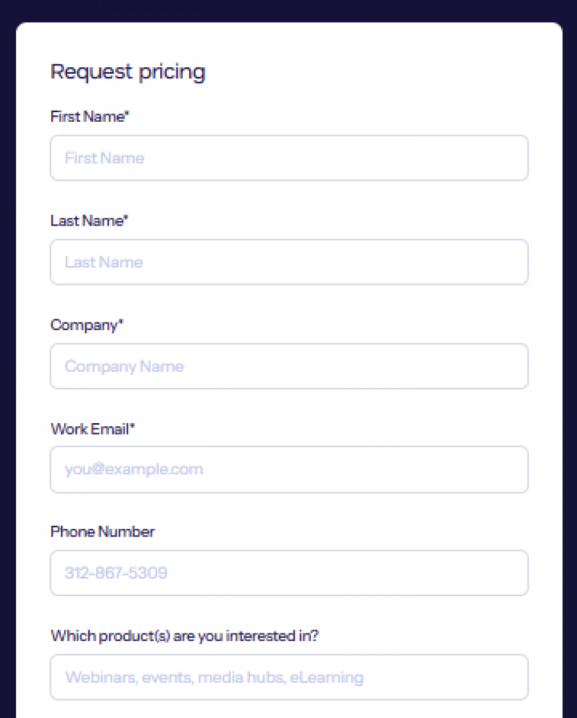
Task: Click the "Phone Number" field label
Action: 103,532
